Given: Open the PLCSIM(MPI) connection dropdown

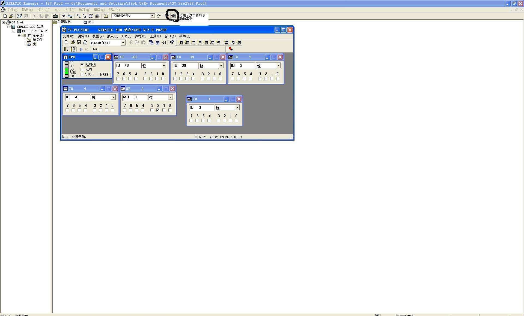Looking at the screenshot, I should tap(123, 43).
